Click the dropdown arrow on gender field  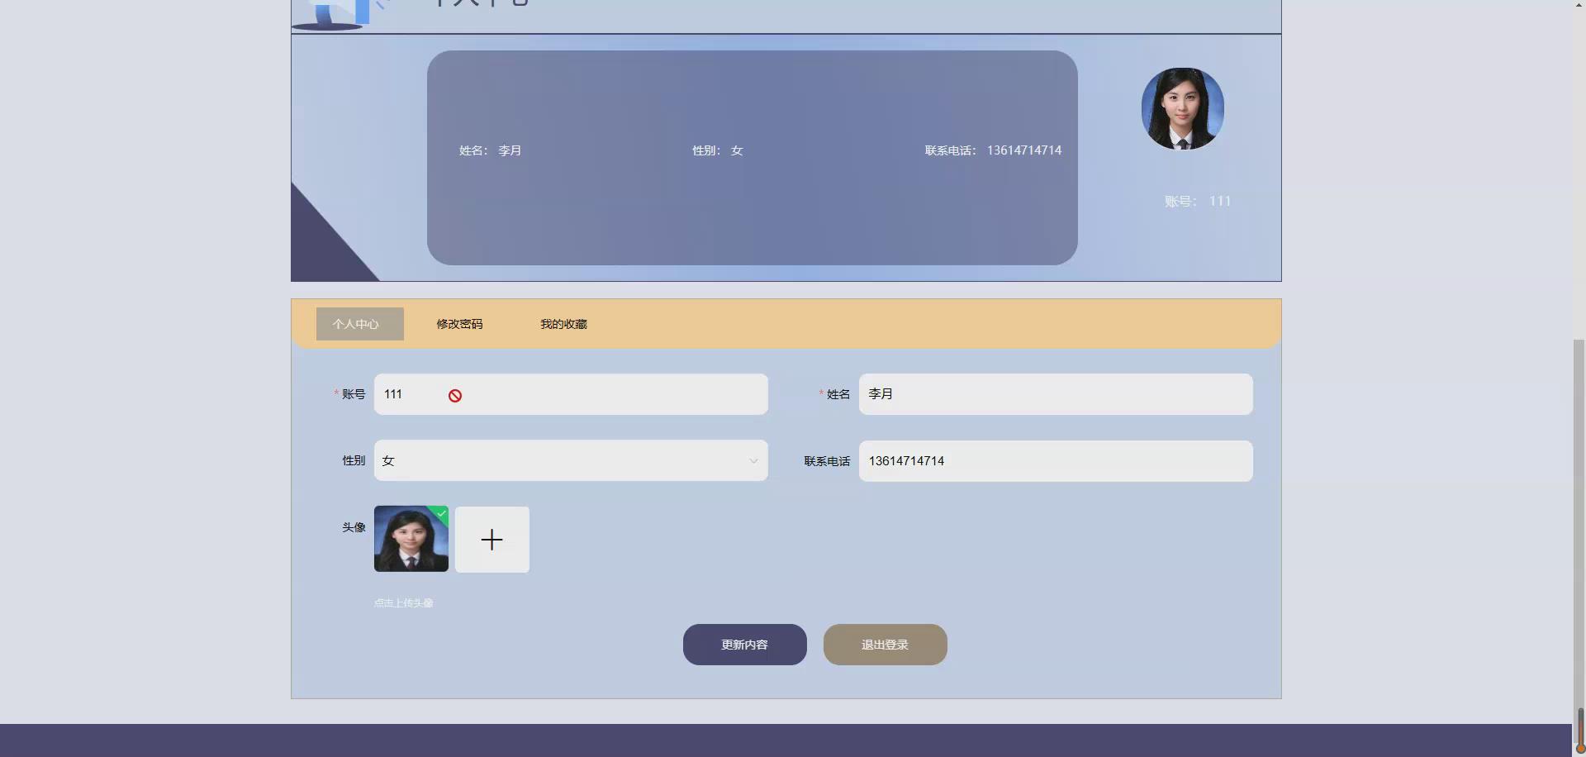(753, 460)
